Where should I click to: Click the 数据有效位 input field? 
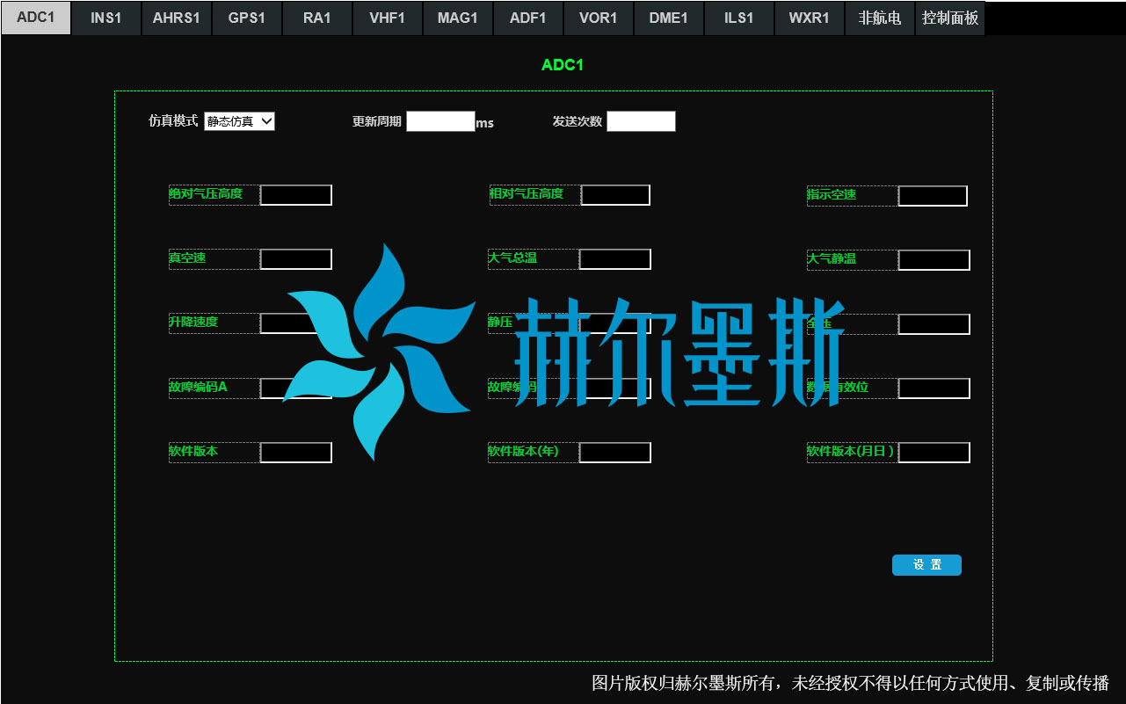point(934,388)
